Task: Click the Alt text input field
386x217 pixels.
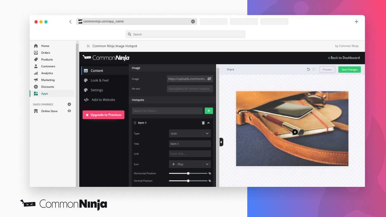Action: tap(190, 89)
